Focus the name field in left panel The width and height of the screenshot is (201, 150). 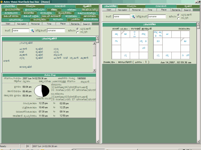(x=21, y=31)
